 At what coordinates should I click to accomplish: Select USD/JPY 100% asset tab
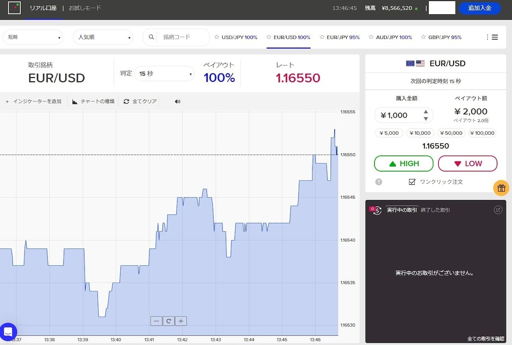(x=240, y=37)
